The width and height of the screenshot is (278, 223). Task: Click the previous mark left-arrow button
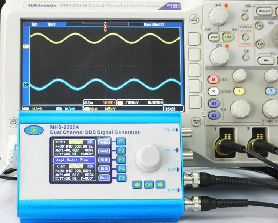point(266,60)
